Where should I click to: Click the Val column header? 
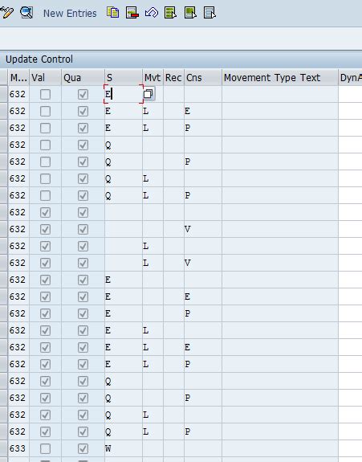point(45,77)
